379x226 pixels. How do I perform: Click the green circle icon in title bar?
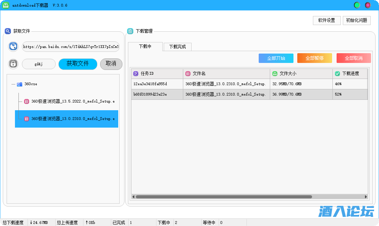point(357,5)
